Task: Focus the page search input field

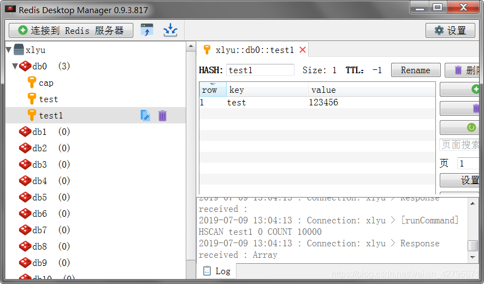Action: [x=459, y=145]
